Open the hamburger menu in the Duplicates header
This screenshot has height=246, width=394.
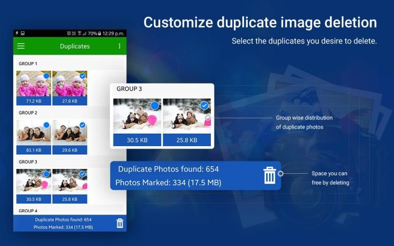click(x=21, y=46)
